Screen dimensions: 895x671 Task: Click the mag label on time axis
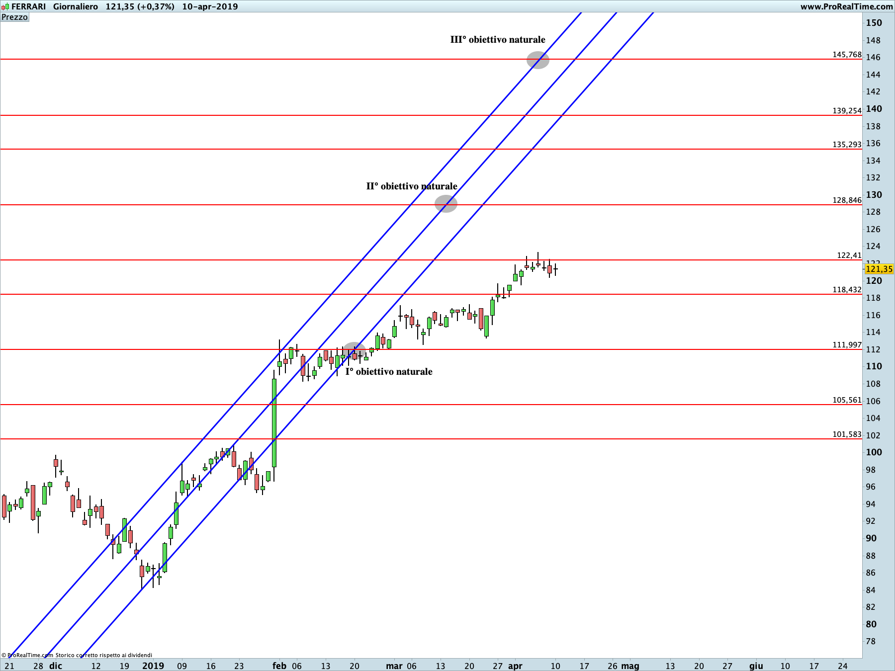click(630, 666)
